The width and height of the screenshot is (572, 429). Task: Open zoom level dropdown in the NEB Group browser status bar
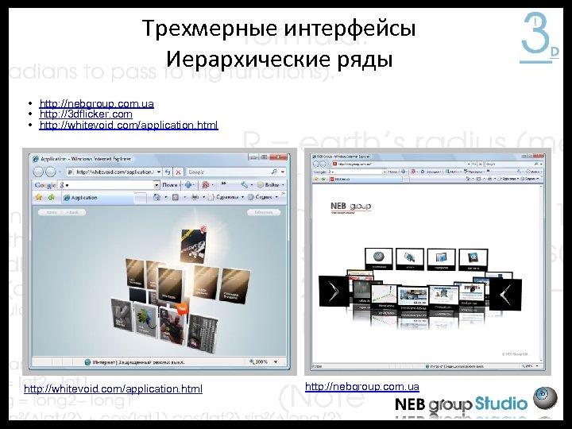(x=538, y=366)
